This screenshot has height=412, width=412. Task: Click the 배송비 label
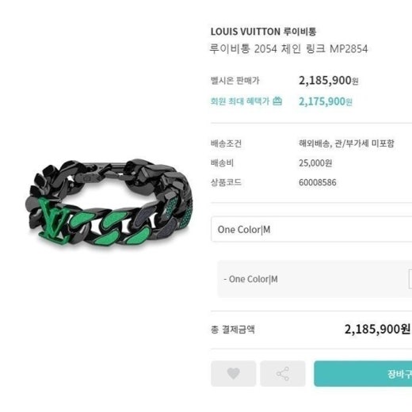[222, 163]
